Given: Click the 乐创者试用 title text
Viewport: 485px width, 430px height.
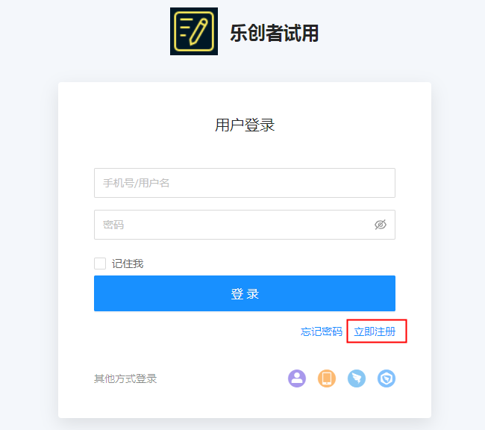Looking at the screenshot, I should click(x=274, y=33).
